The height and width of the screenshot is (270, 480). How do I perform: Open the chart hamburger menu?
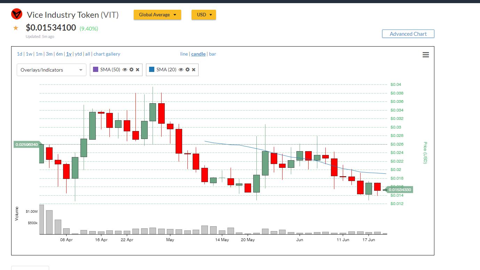pos(426,55)
